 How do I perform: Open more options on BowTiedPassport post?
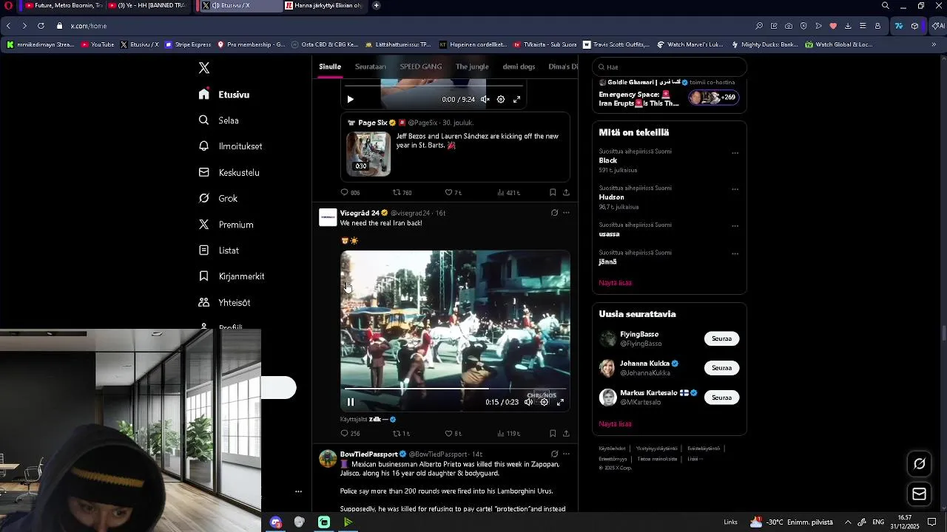click(567, 454)
